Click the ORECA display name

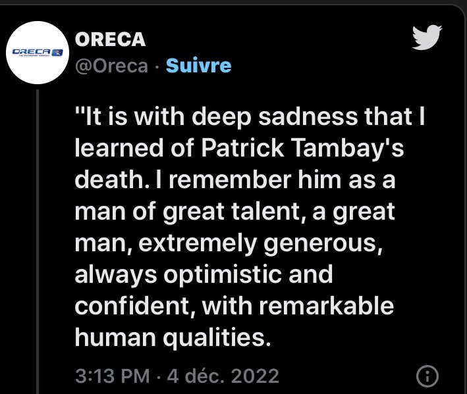111,40
